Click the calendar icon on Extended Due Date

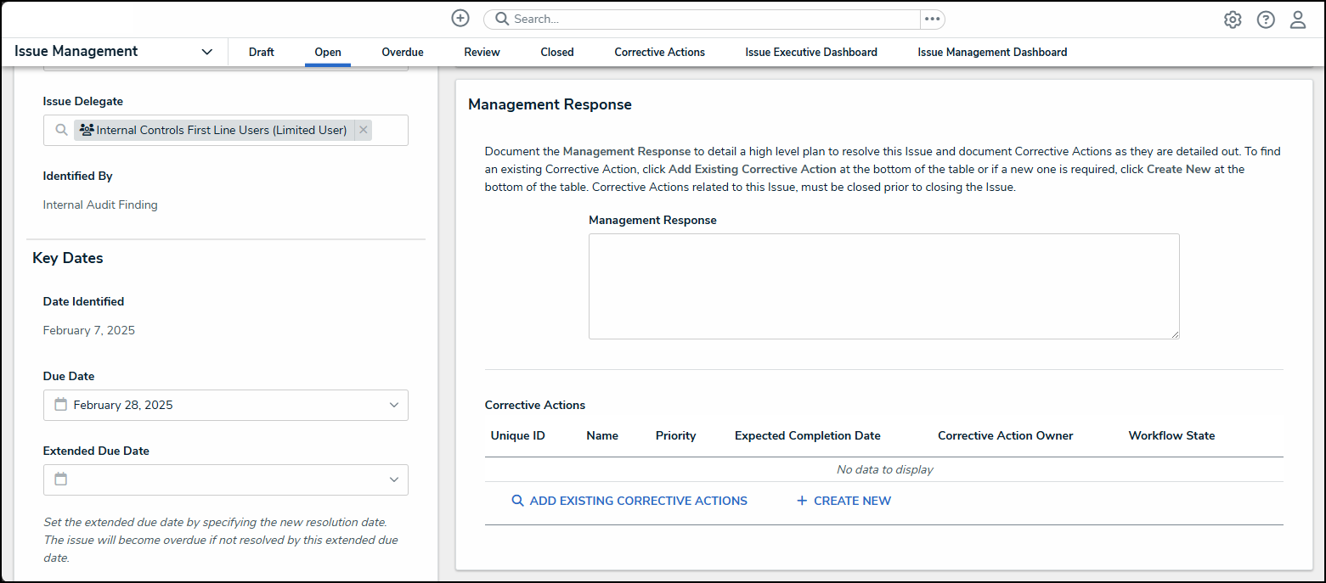coord(60,479)
